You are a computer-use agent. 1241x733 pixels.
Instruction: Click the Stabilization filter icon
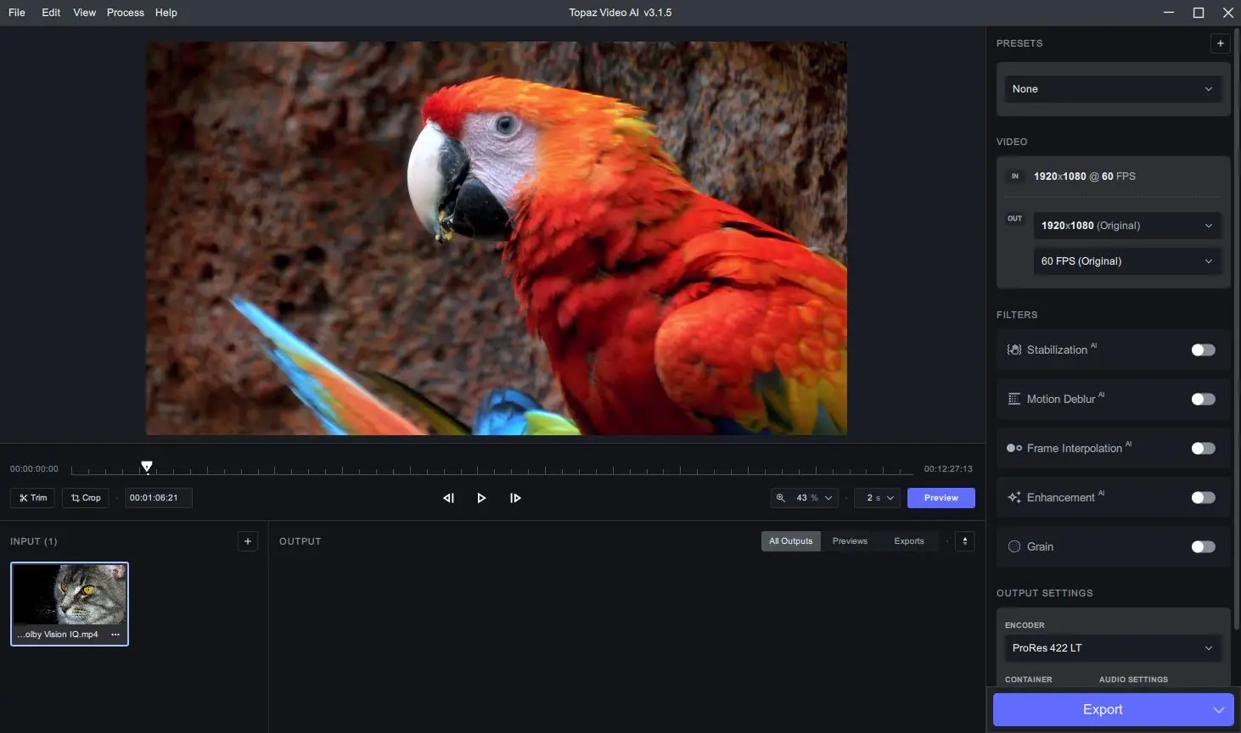point(1014,350)
